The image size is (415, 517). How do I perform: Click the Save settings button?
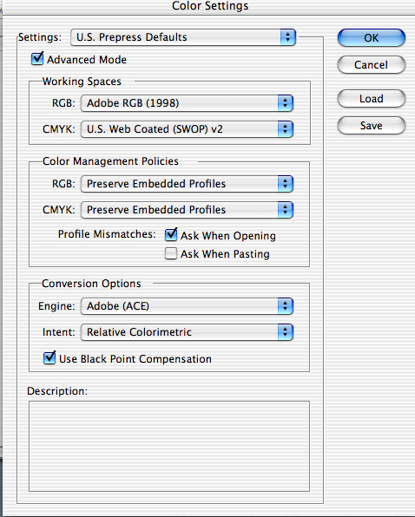tap(371, 125)
